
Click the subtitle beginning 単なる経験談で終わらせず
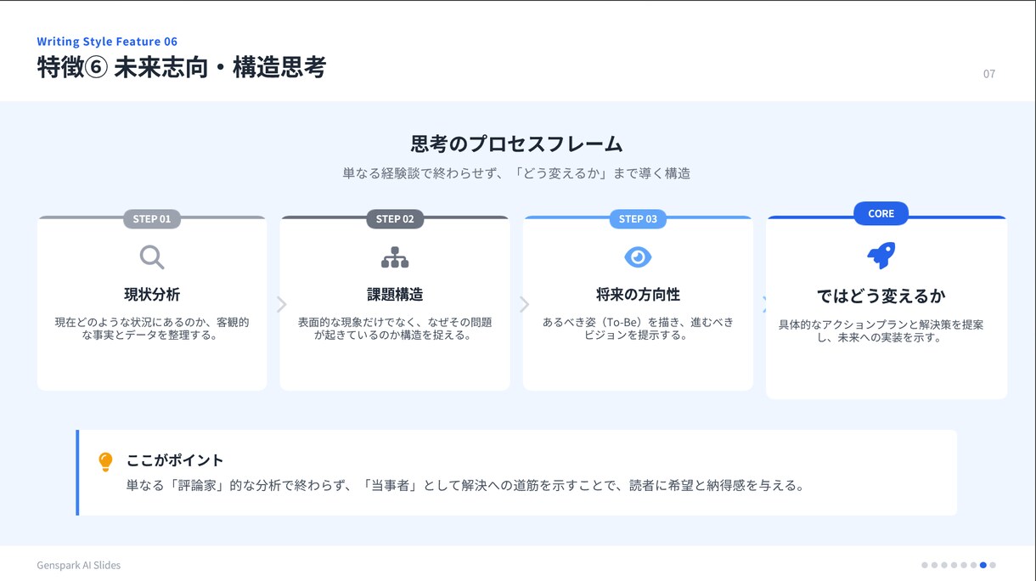click(516, 173)
